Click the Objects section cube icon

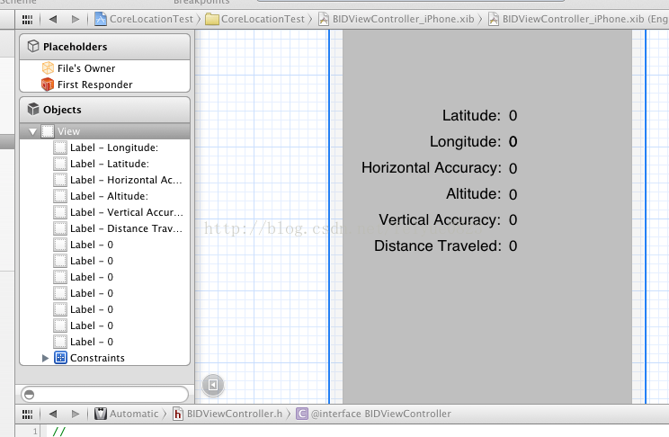33,110
